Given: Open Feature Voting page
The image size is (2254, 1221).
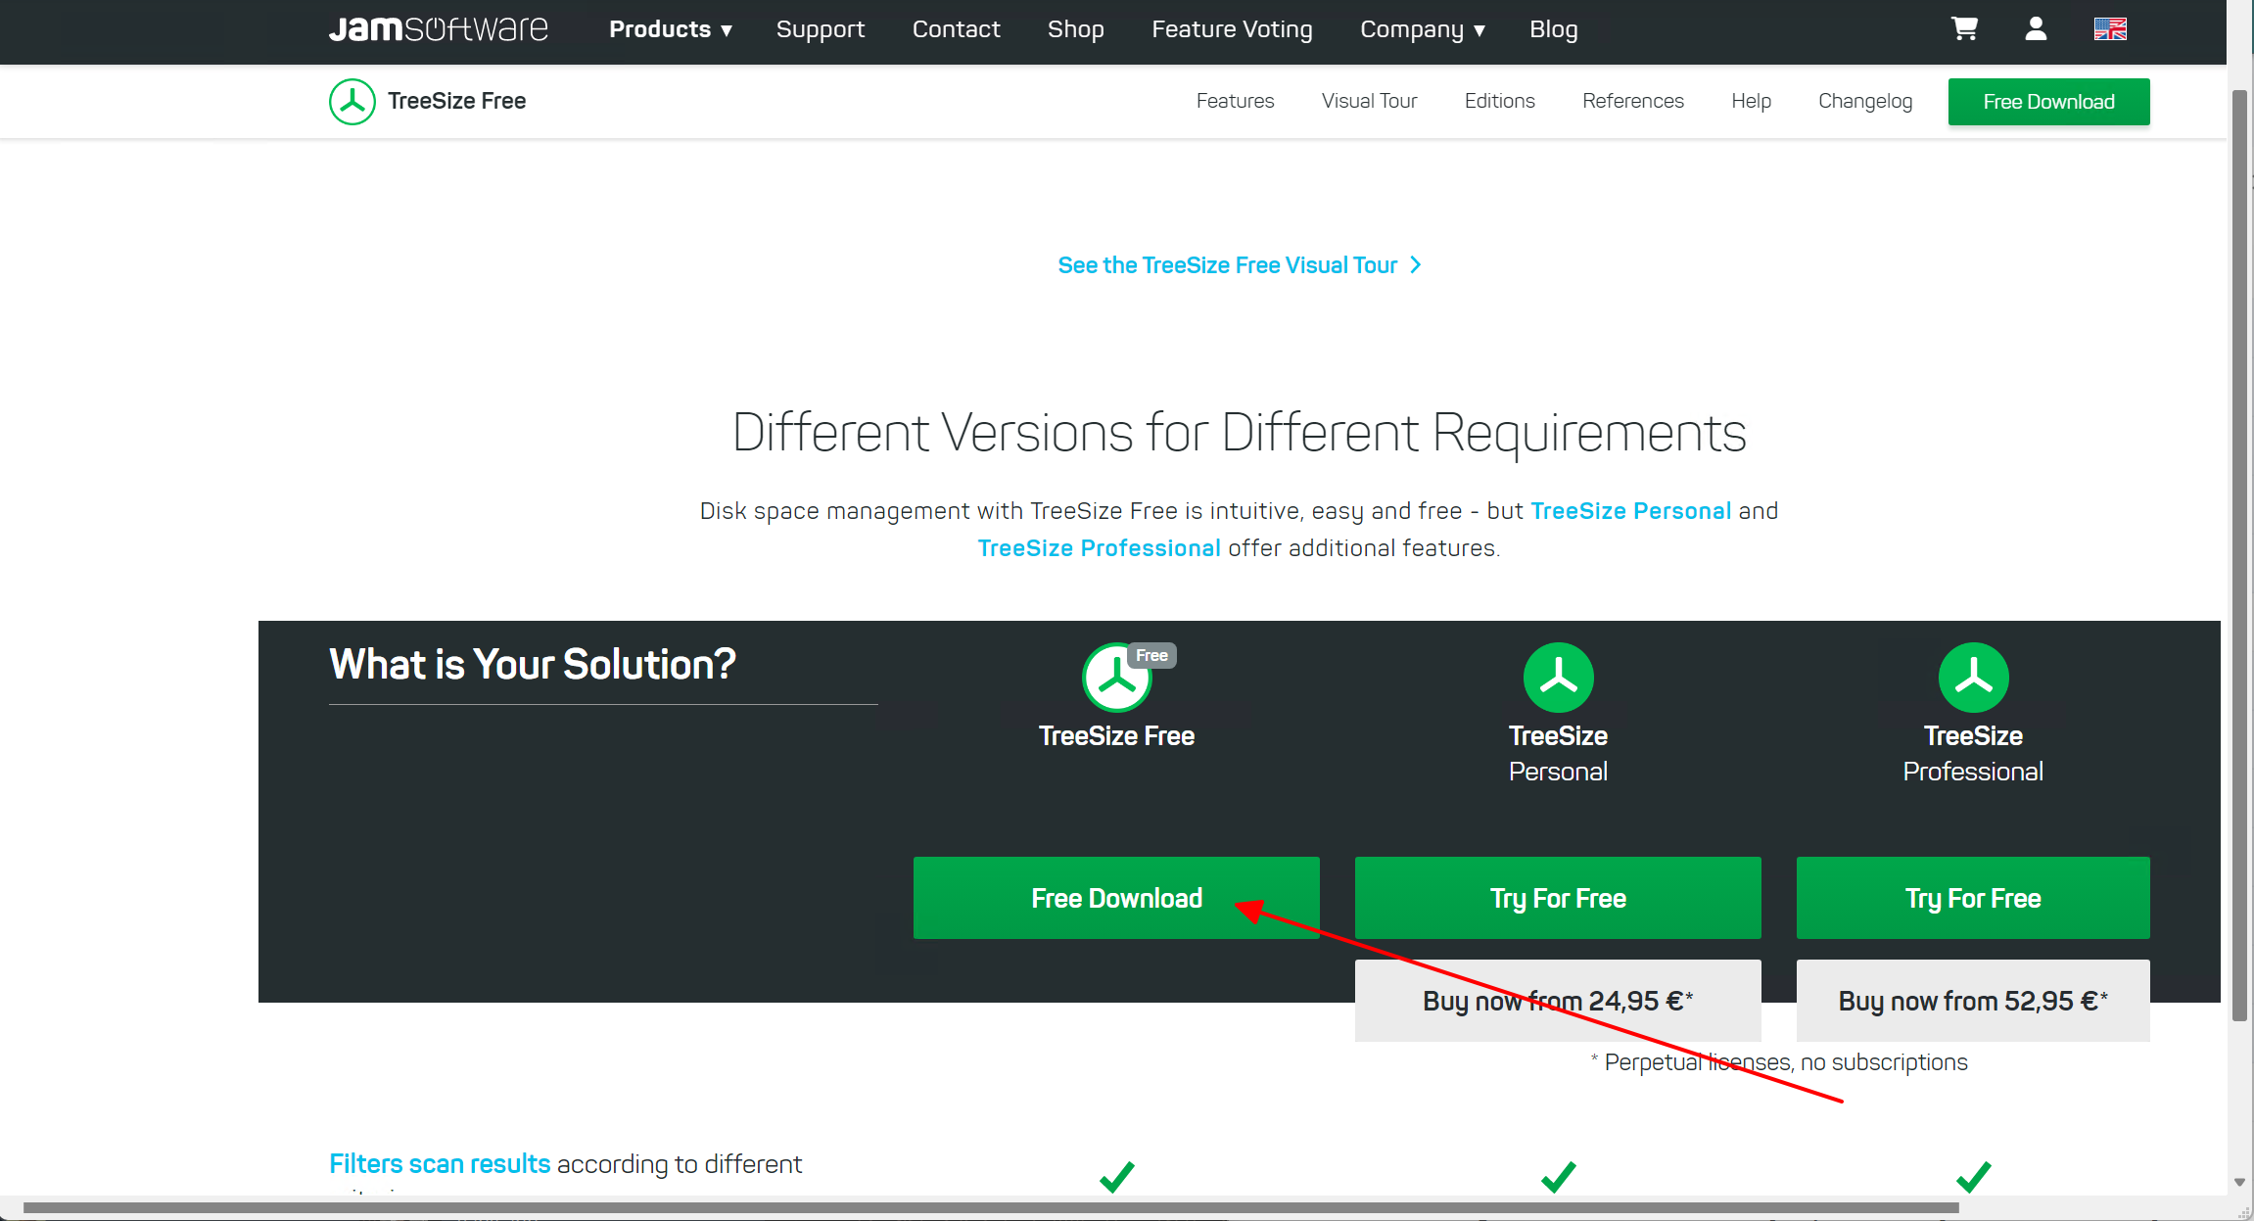Looking at the screenshot, I should pos(1232,29).
